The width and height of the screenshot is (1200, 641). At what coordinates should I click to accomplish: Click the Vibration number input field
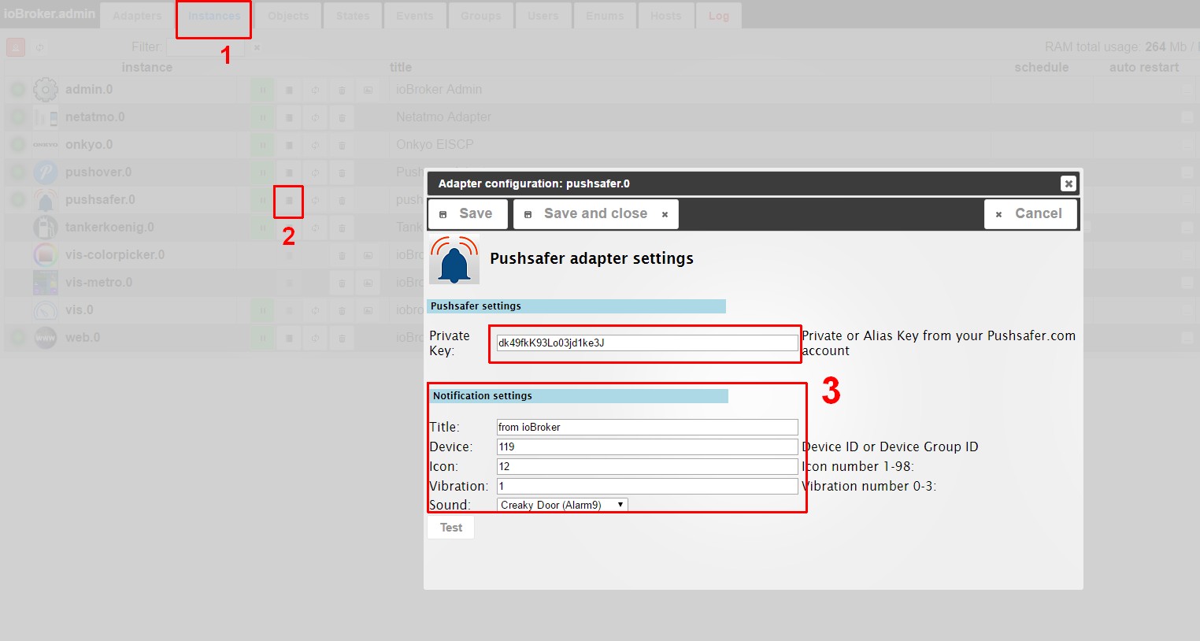647,486
